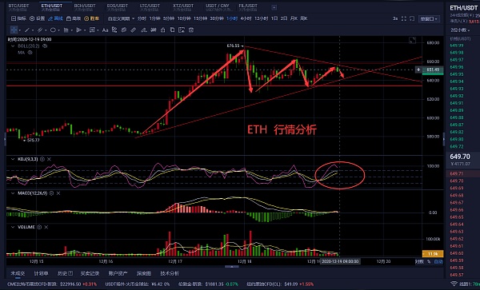480x290 pixels.
Task: Switch to the 计划单 plan orders tab
Action: 41,273
